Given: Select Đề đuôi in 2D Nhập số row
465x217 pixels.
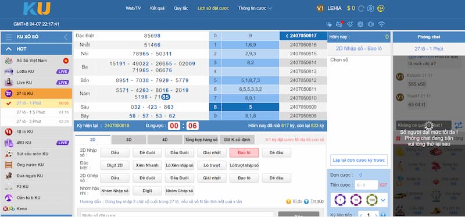Looking at the screenshot, I should [x=147, y=152].
